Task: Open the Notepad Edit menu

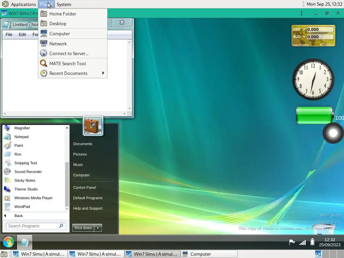Action: [23, 35]
